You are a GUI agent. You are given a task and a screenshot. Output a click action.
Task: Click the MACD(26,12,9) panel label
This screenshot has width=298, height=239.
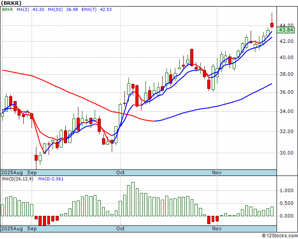coord(18,179)
